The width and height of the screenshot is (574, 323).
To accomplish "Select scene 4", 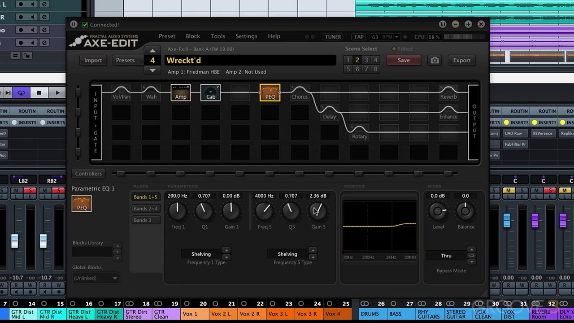I will (x=376, y=60).
